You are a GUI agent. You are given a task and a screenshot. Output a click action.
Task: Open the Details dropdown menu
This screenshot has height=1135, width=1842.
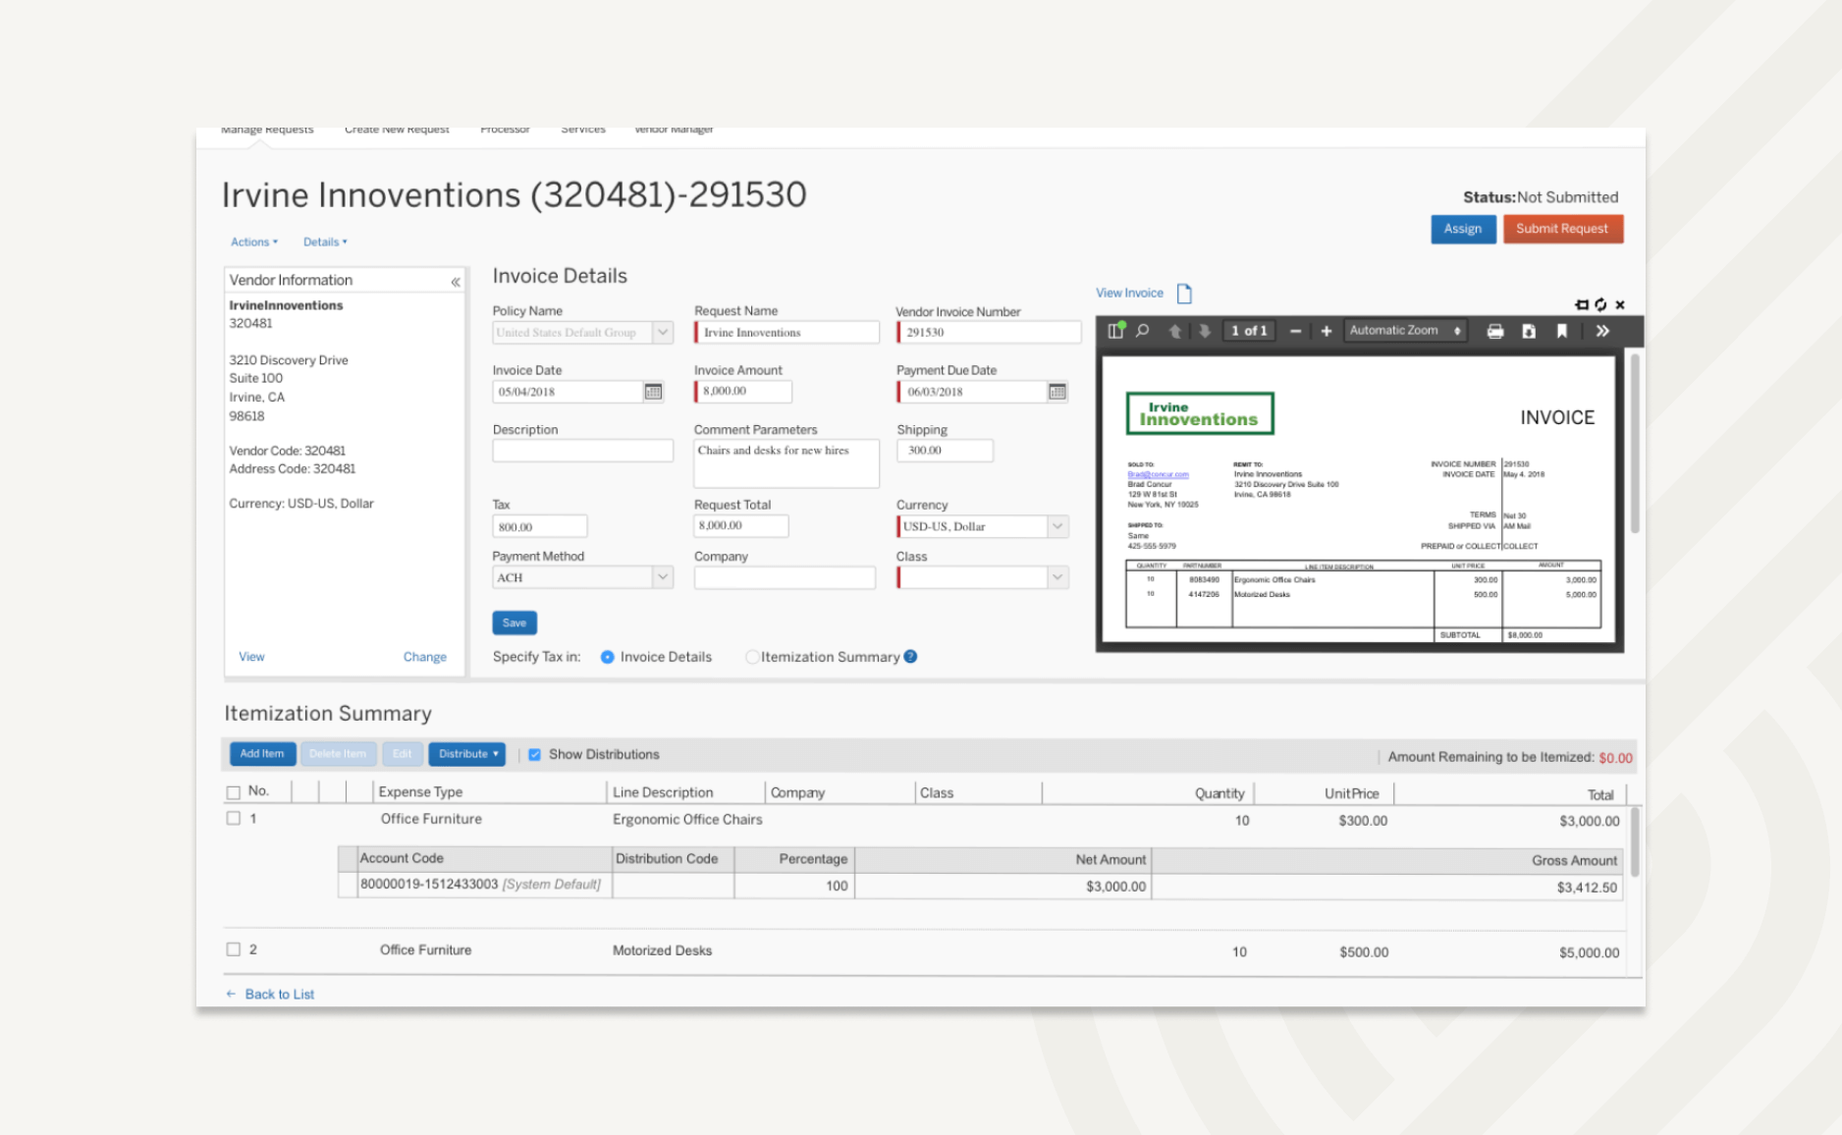point(325,242)
